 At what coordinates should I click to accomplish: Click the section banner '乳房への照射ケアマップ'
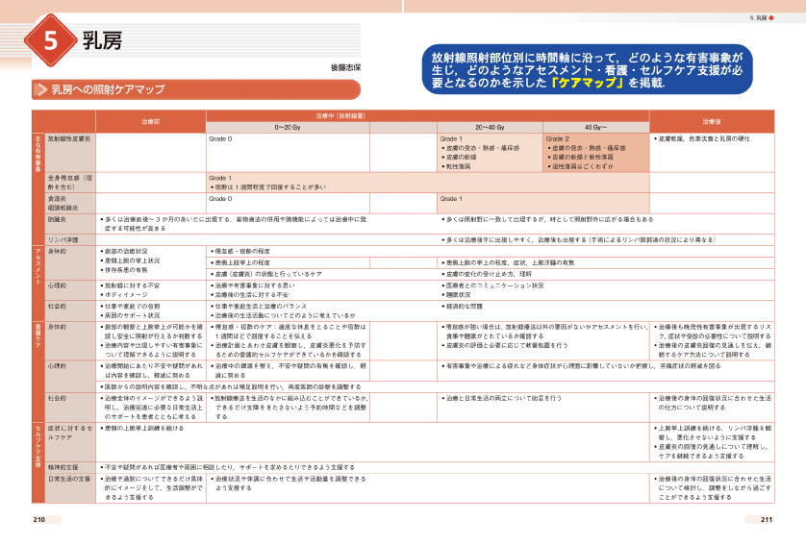(196, 89)
